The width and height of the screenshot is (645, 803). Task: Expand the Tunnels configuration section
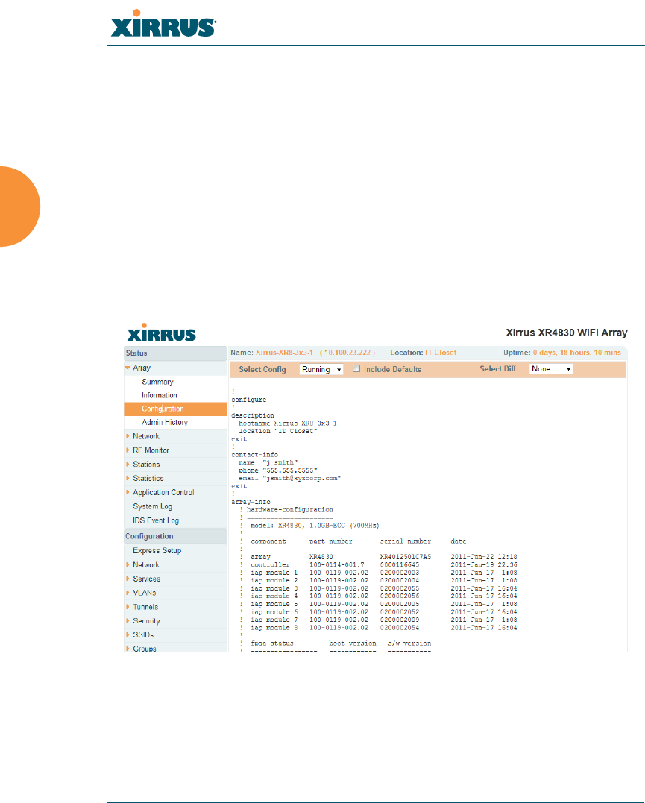[x=128, y=607]
